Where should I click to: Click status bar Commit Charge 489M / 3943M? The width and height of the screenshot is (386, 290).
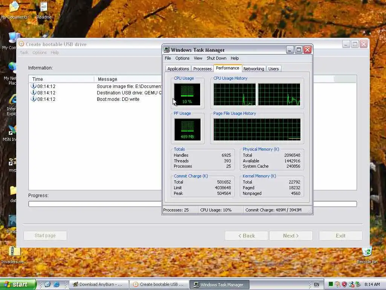click(x=274, y=210)
